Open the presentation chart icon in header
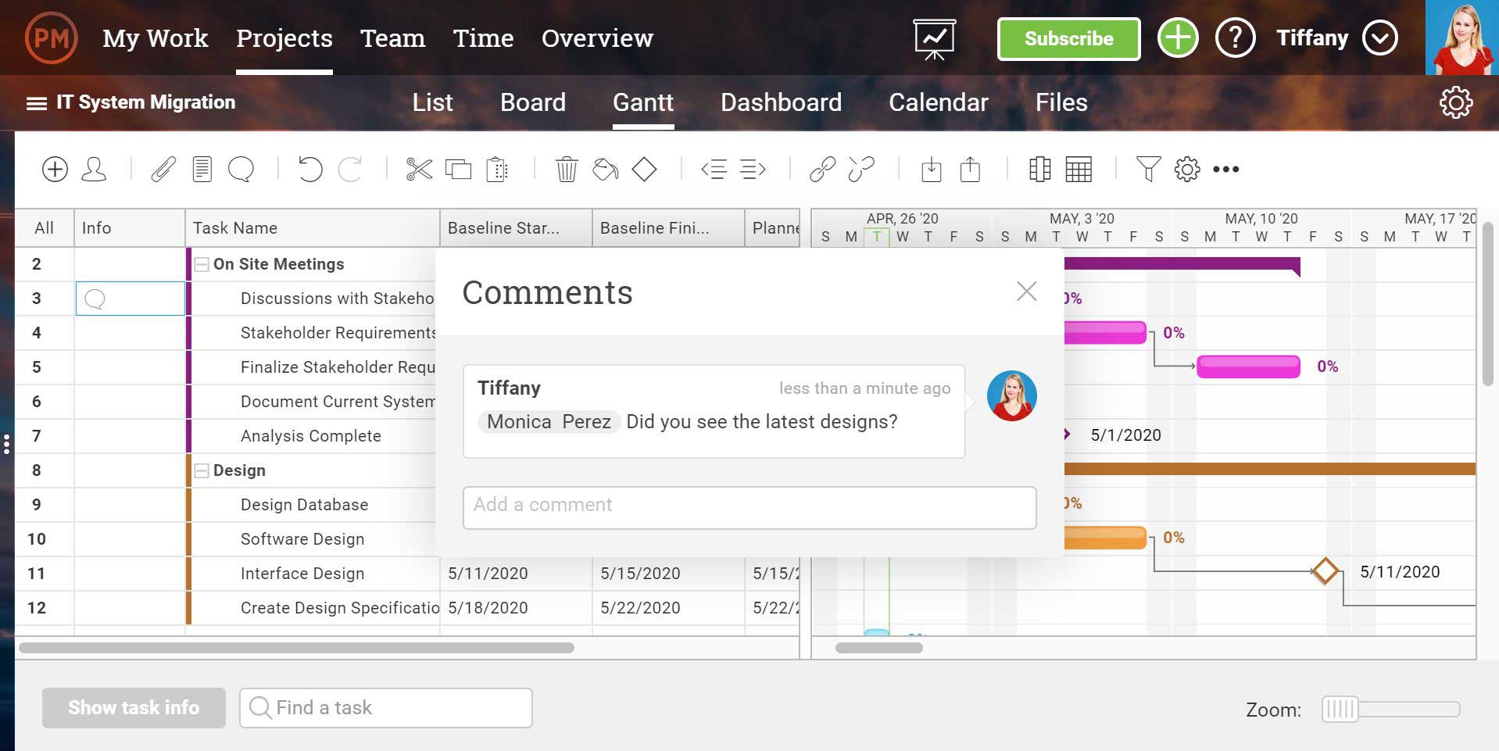This screenshot has width=1499, height=751. coord(934,39)
